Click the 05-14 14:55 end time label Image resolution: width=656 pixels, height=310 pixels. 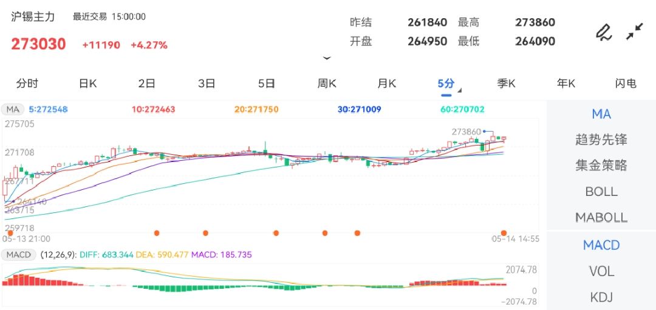pyautogui.click(x=515, y=239)
